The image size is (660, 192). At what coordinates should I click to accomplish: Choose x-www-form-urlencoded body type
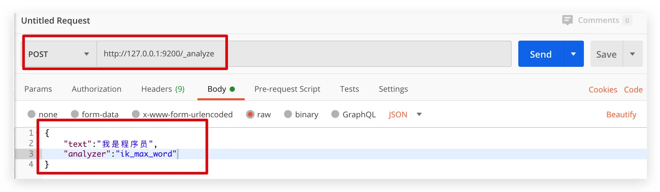pyautogui.click(x=136, y=114)
